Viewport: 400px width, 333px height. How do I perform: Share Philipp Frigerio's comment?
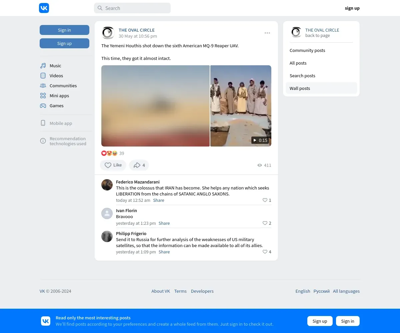point(164,252)
